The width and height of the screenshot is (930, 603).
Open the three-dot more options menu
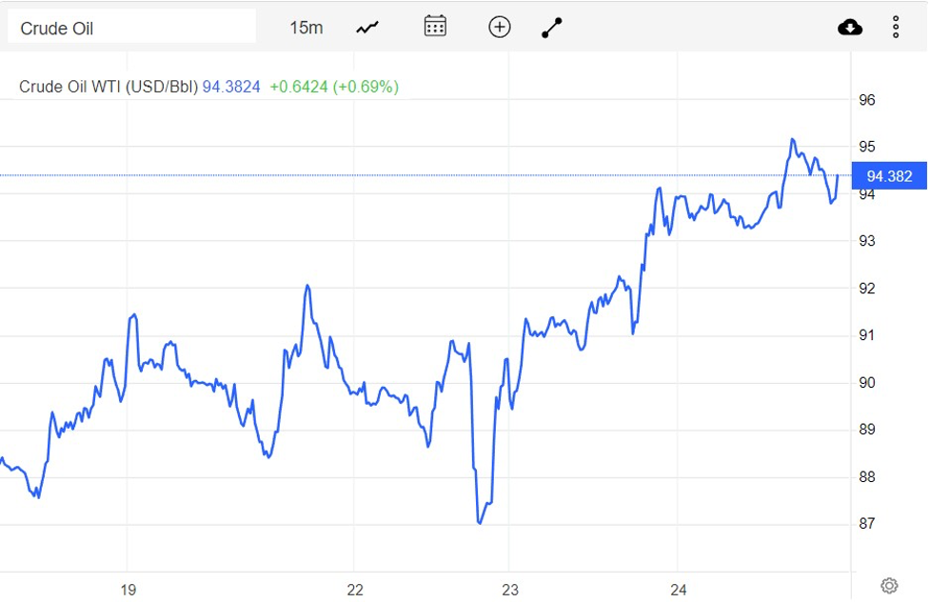click(896, 28)
